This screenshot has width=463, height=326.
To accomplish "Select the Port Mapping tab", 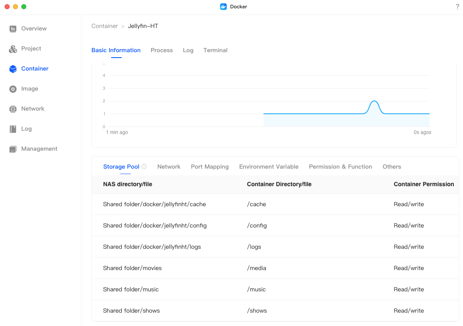I will [x=210, y=167].
